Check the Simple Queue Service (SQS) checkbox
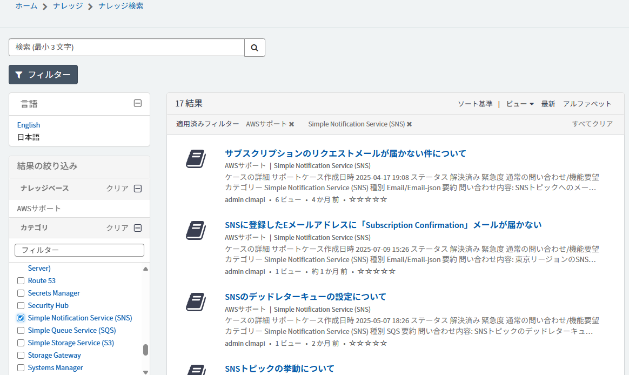Screen dimensions: 629x375 point(21,330)
